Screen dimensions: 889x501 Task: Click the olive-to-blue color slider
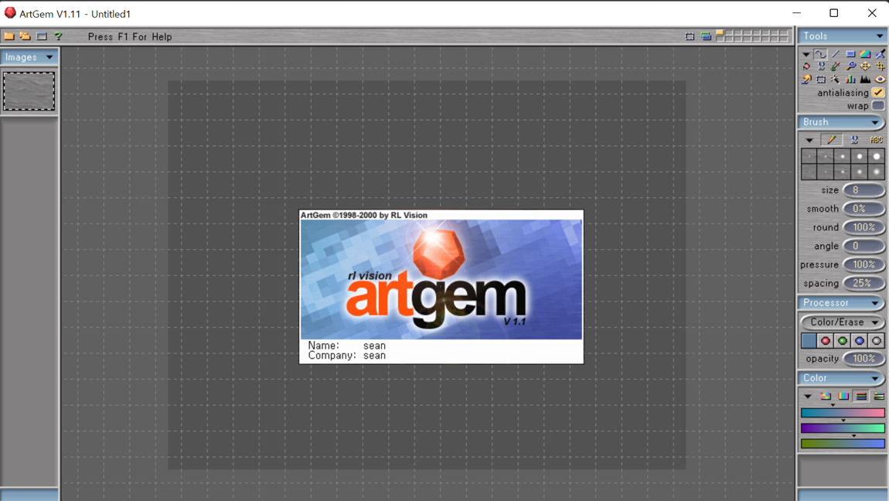click(x=843, y=443)
